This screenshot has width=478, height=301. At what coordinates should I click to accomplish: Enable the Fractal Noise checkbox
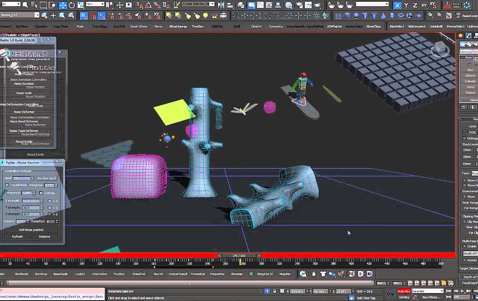pos(7,185)
